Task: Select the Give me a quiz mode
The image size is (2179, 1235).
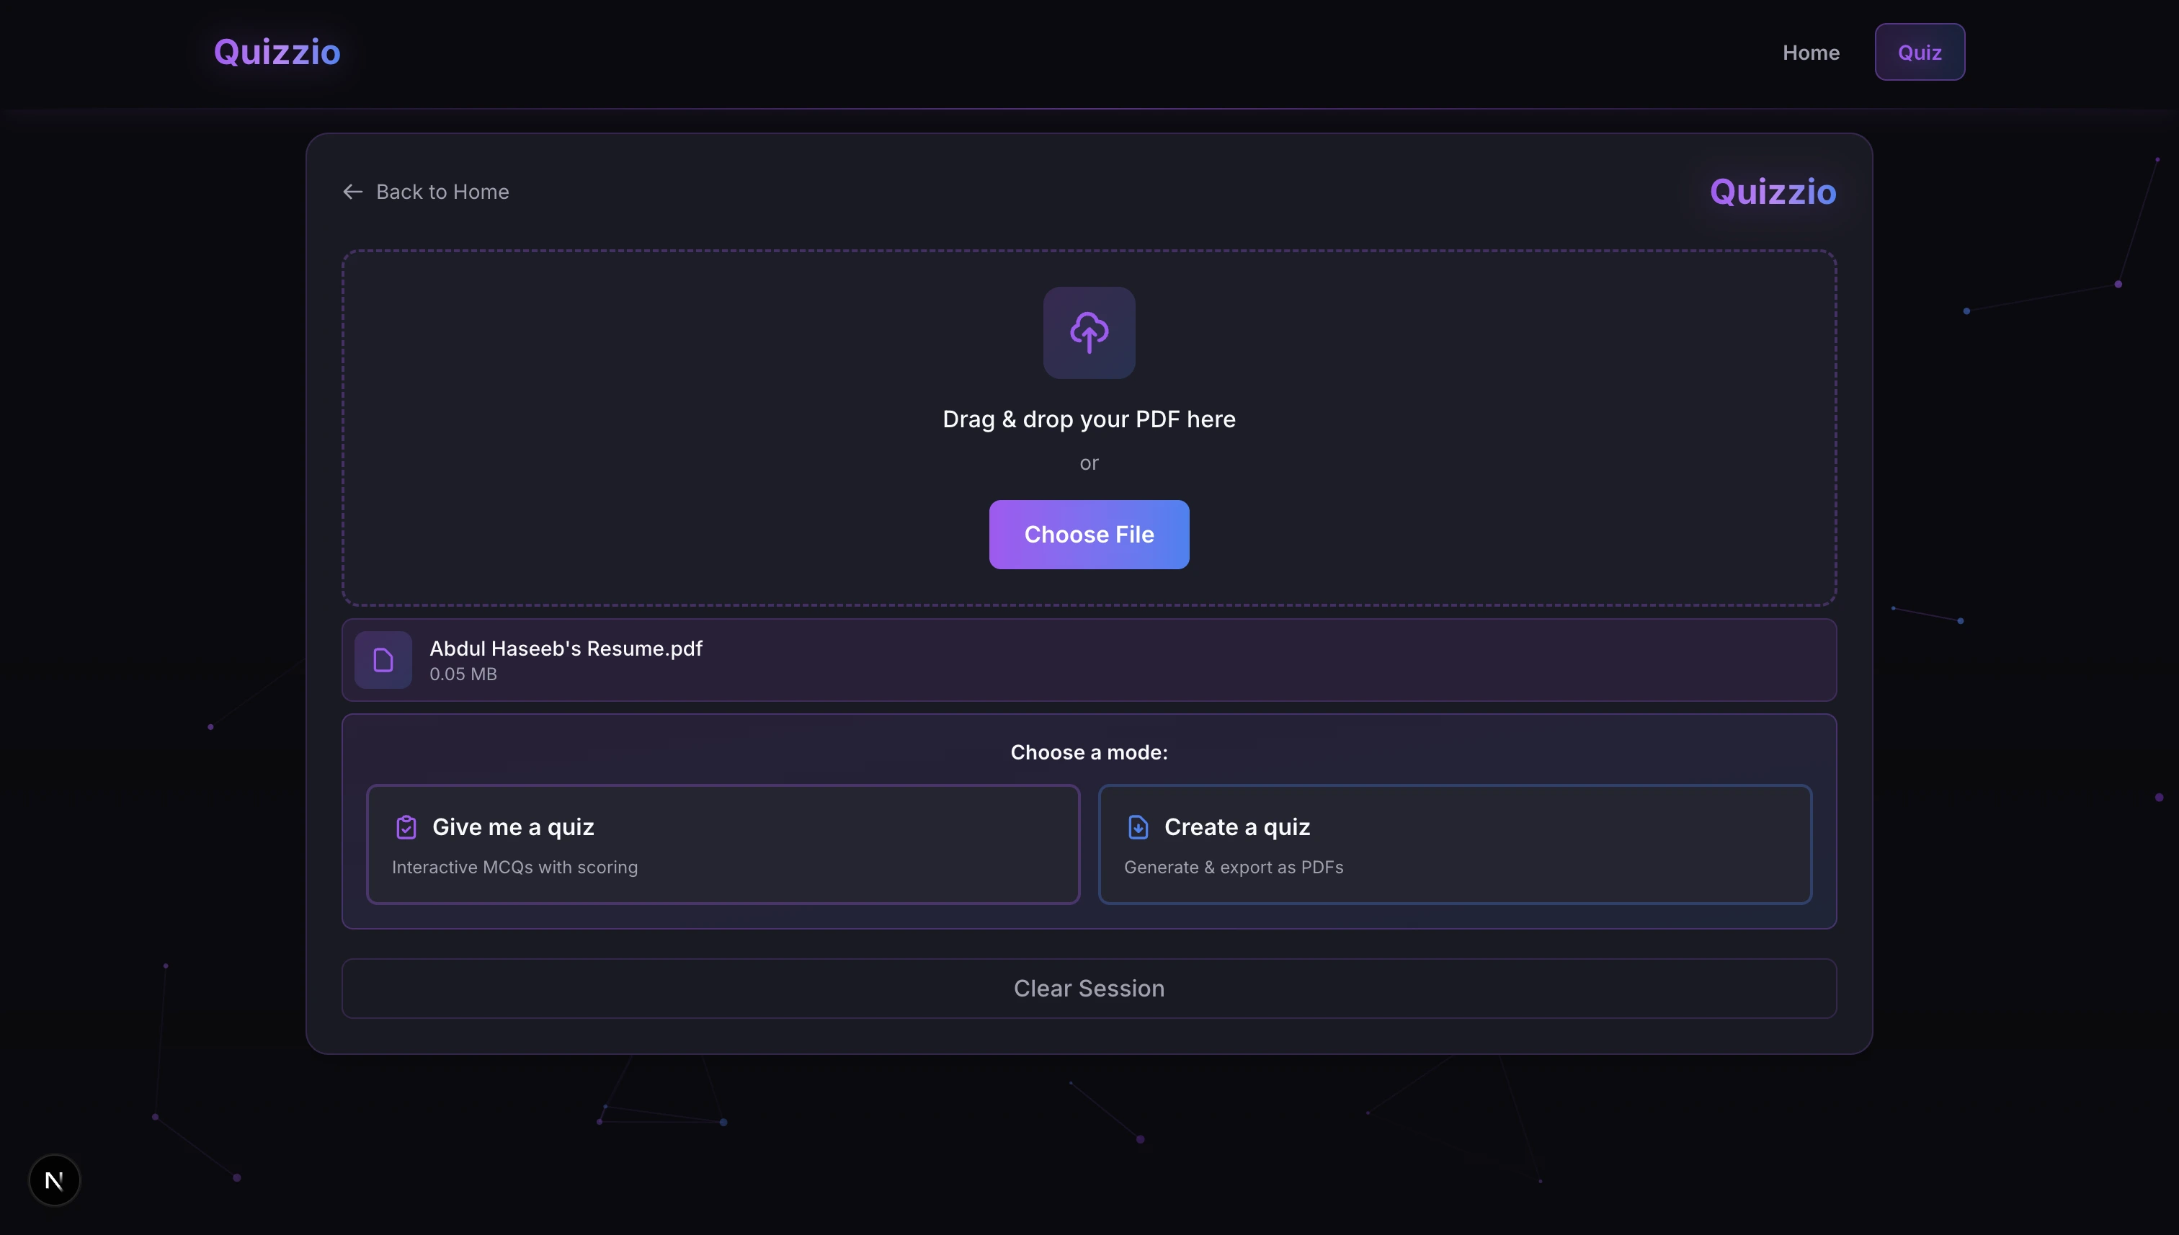Action: [723, 844]
